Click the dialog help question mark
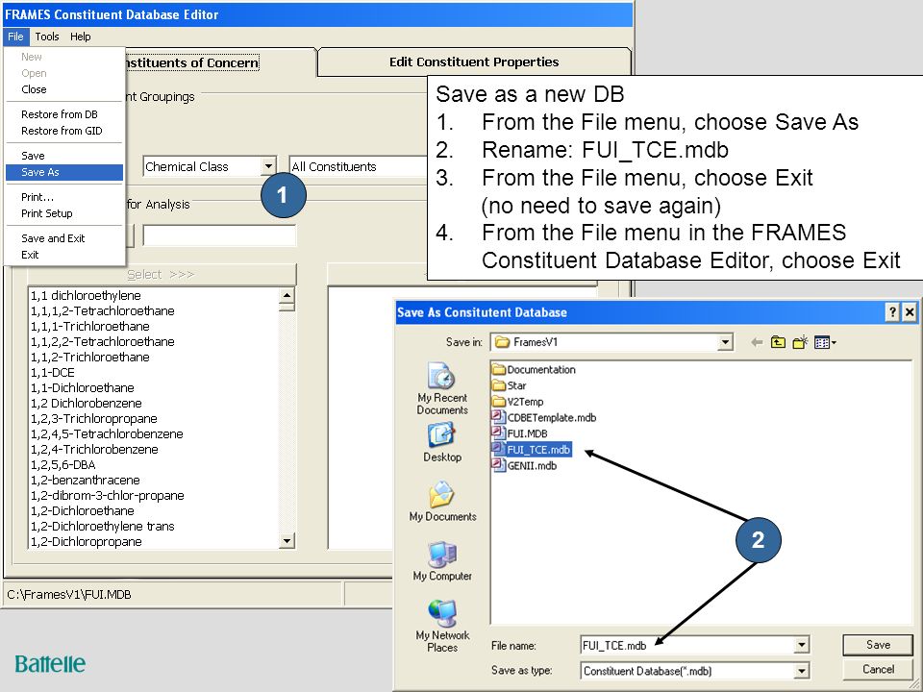 (892, 311)
